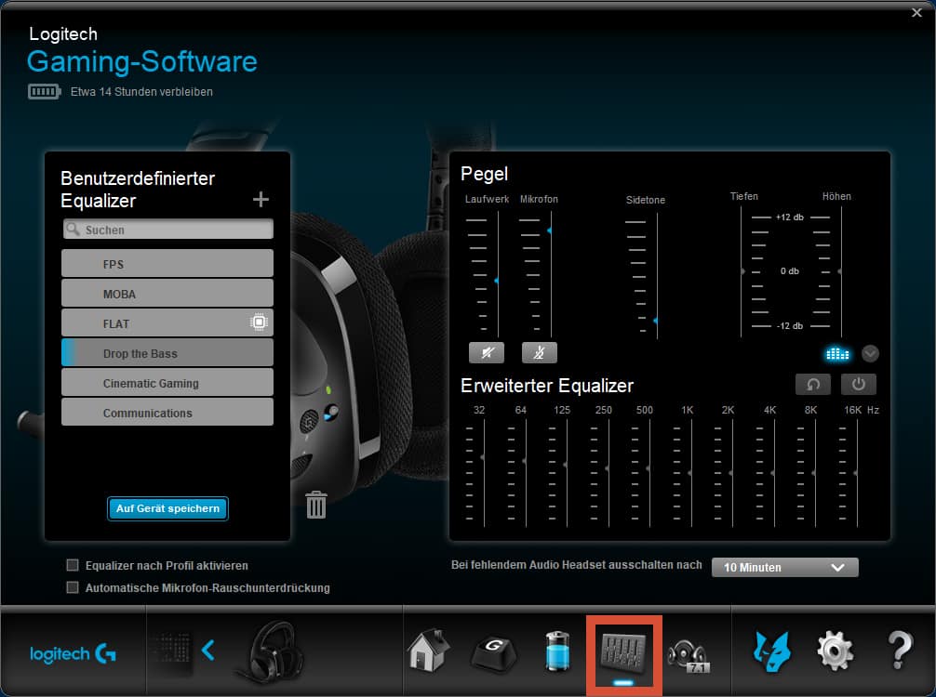Open the Home tab icon

tap(428, 651)
